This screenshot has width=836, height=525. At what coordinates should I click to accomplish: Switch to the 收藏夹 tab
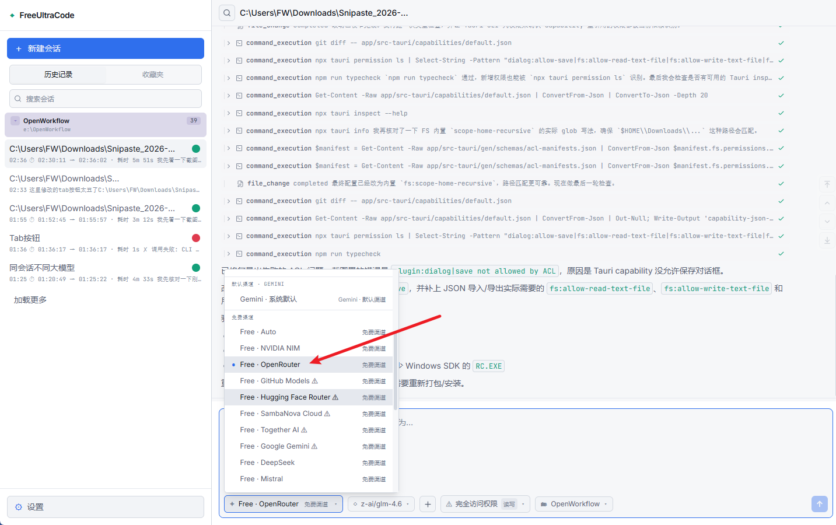click(153, 75)
